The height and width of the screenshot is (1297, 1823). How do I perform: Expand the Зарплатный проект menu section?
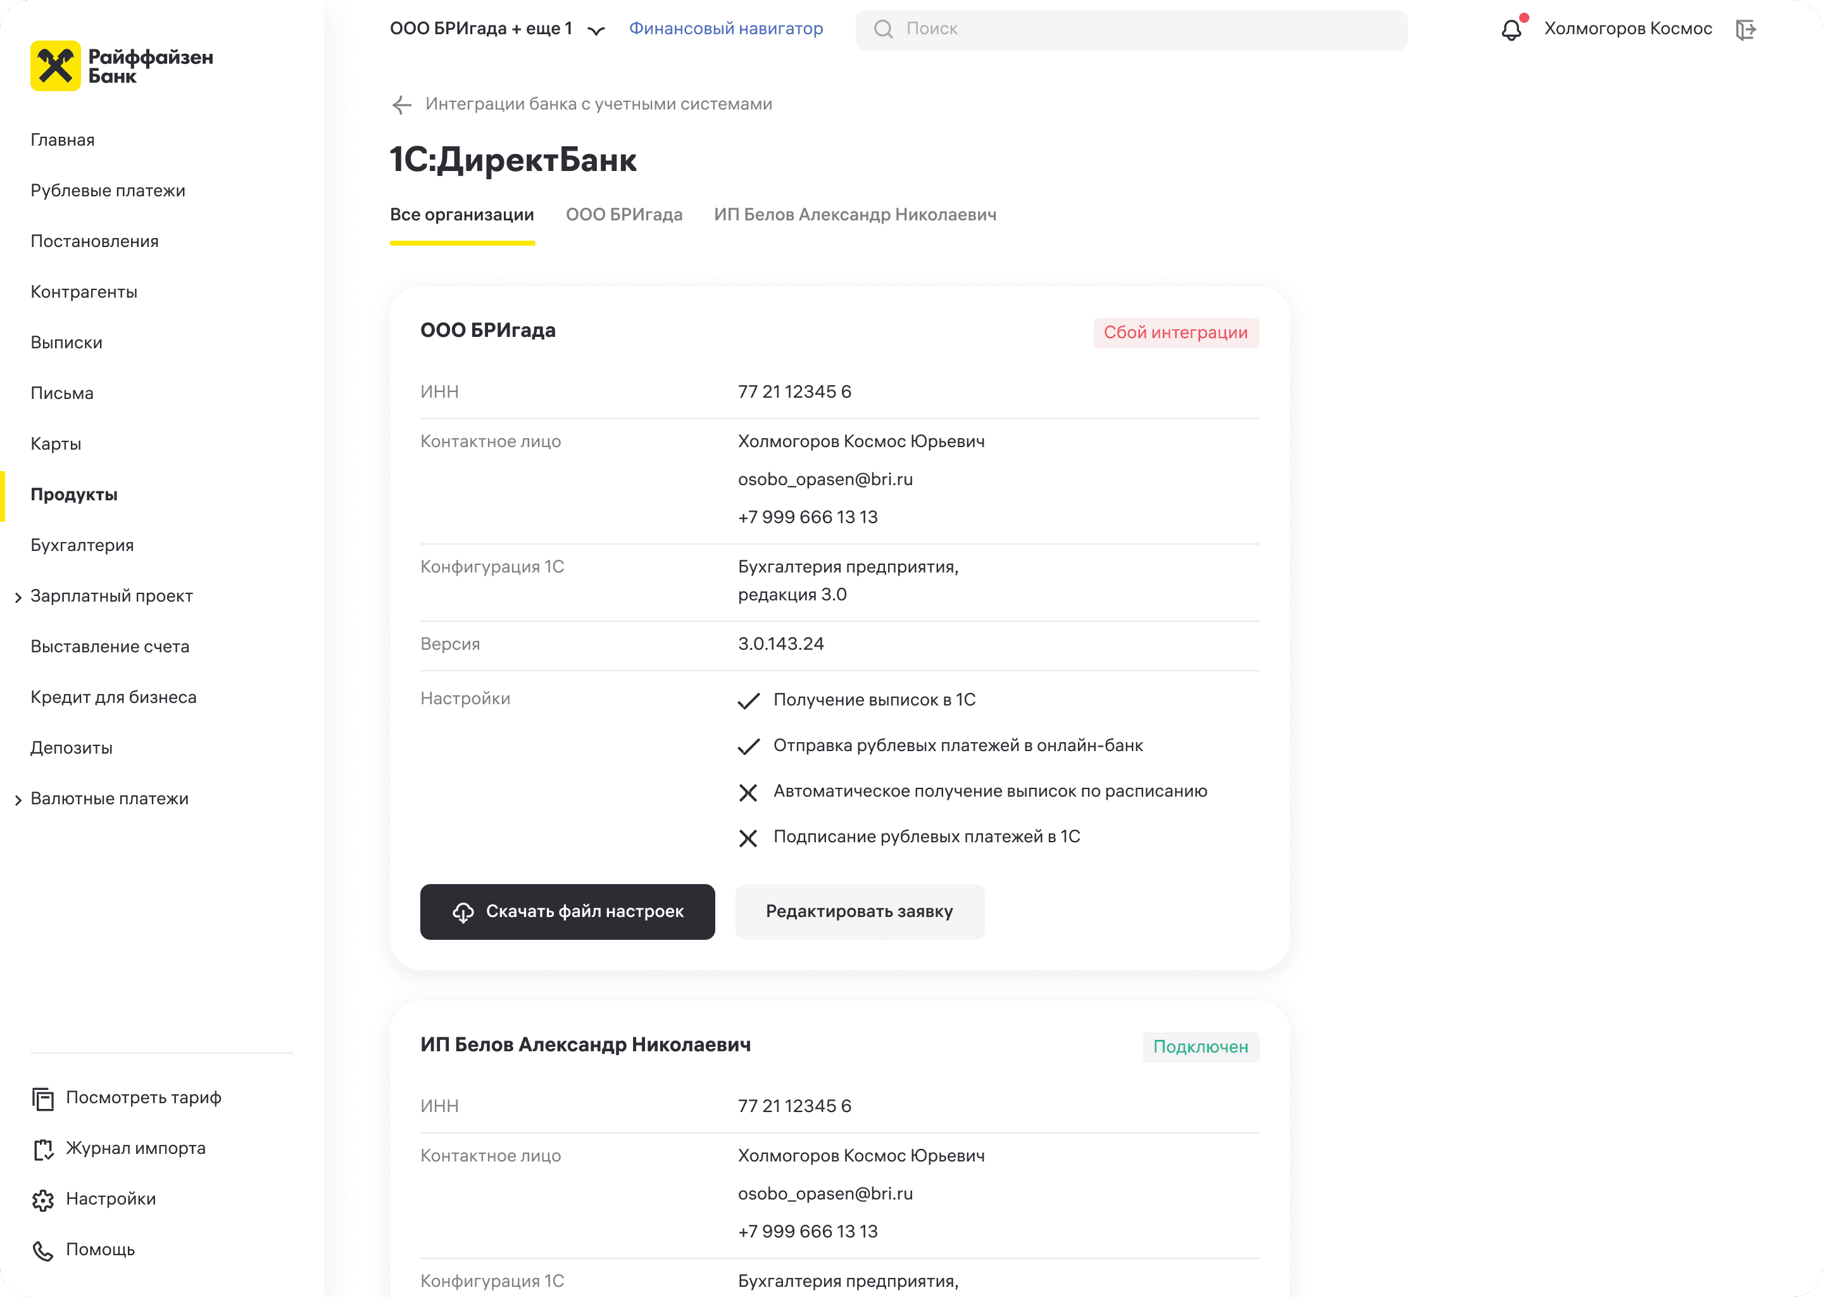[x=18, y=597]
